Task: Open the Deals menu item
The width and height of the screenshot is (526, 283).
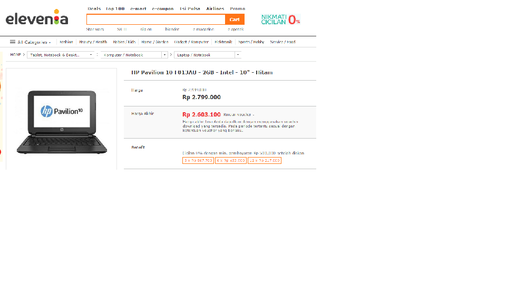Action: point(94,9)
